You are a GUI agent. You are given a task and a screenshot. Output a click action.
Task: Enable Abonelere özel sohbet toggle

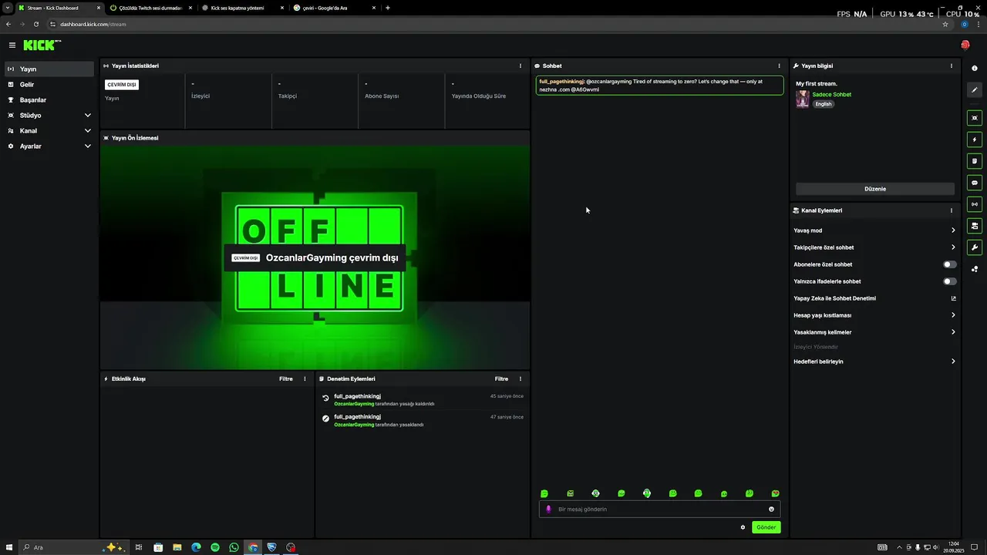[x=950, y=264]
